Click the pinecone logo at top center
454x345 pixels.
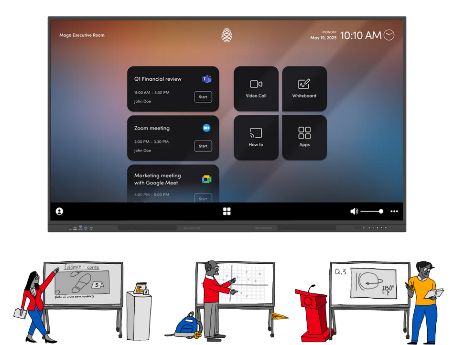click(227, 35)
